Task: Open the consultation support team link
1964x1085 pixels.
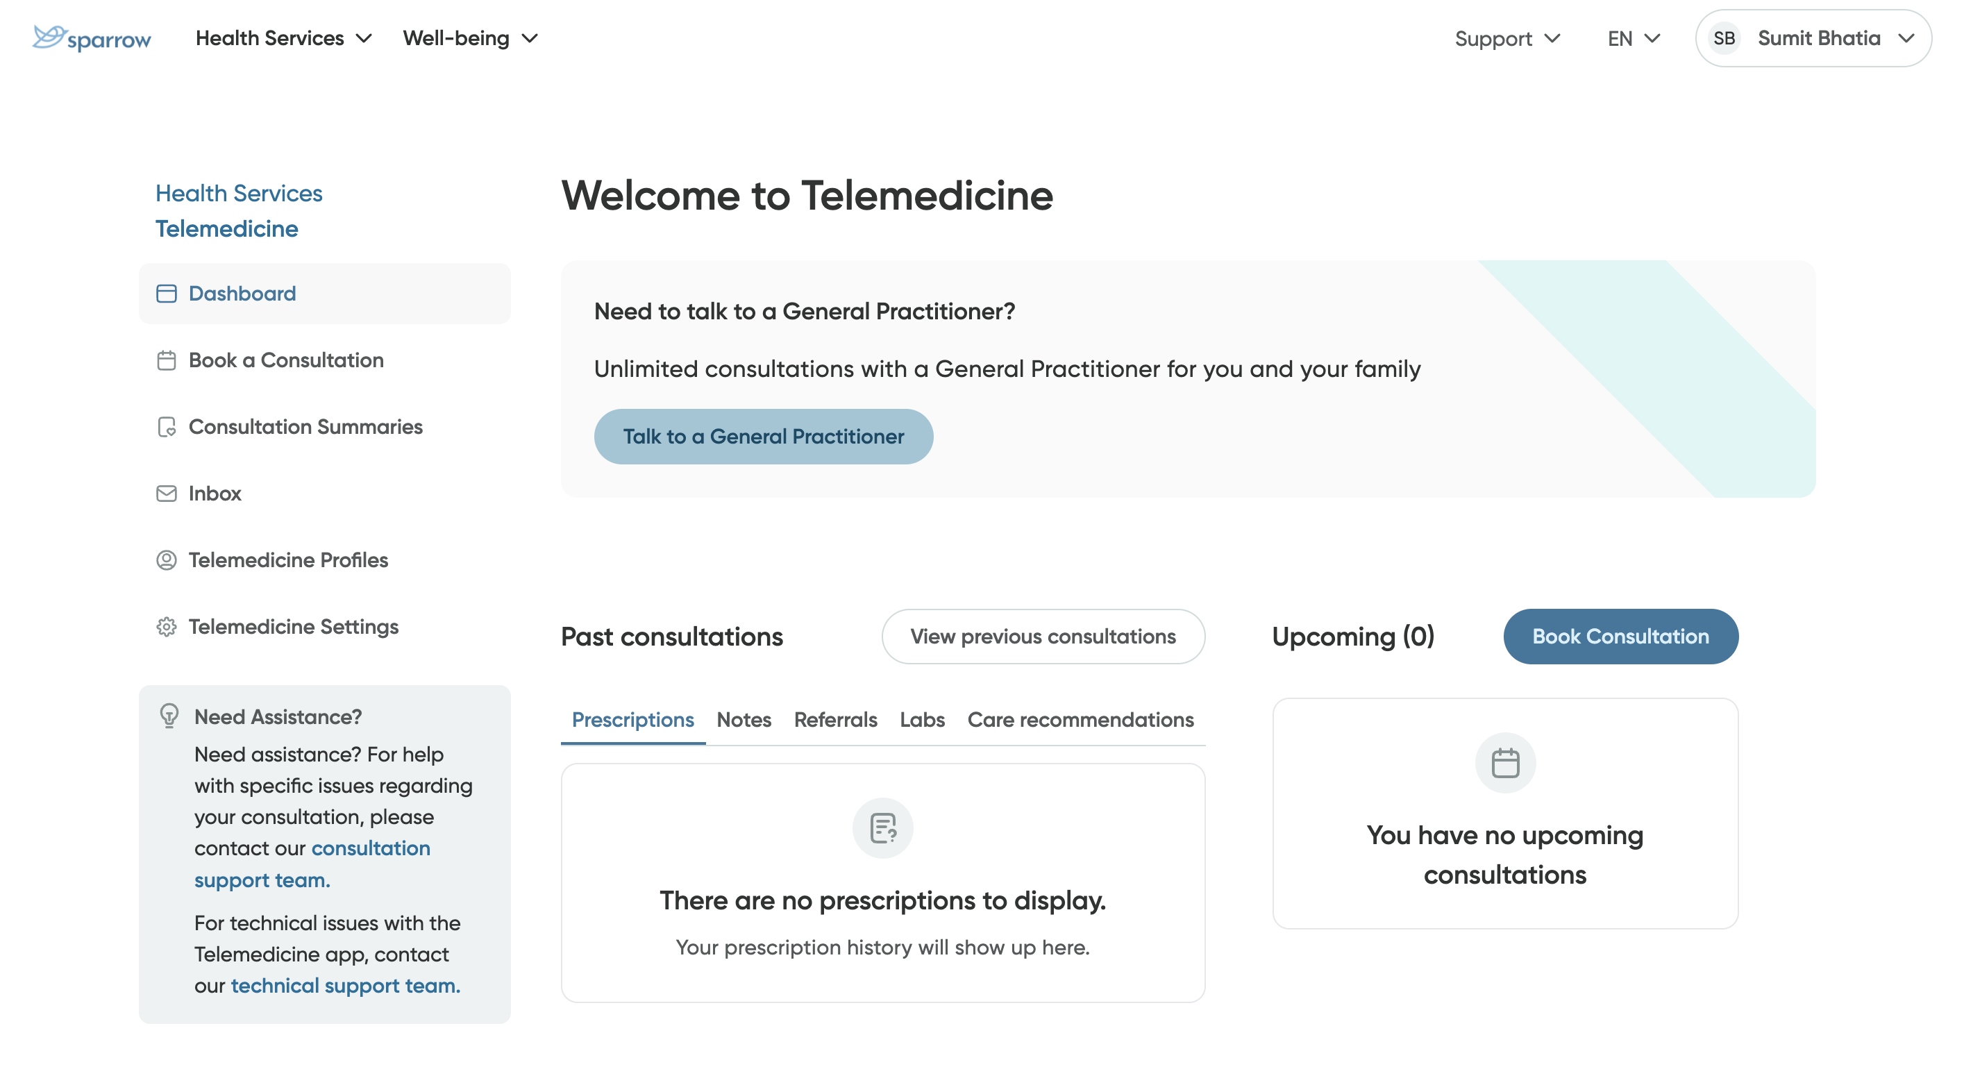Action: coord(371,848)
